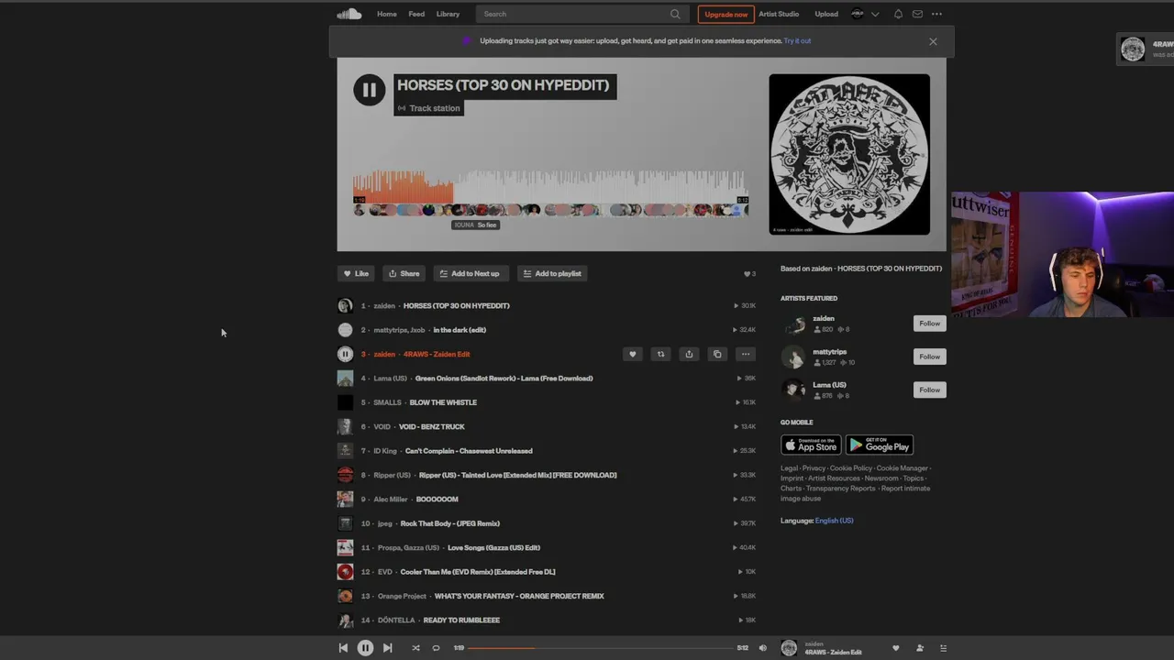Open more options for 4RAWS - Zaiden Edit row
This screenshot has width=1174, height=660.
[x=746, y=354]
